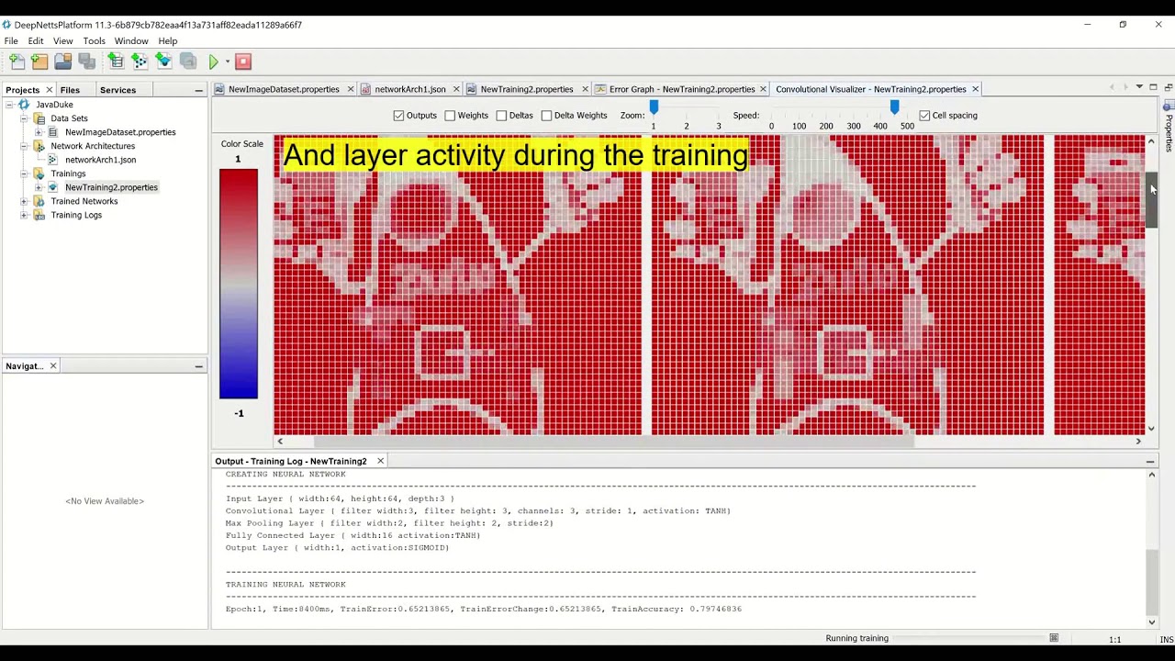Open the Properties side panel tab
This screenshot has width=1175, height=661.
[1169, 128]
